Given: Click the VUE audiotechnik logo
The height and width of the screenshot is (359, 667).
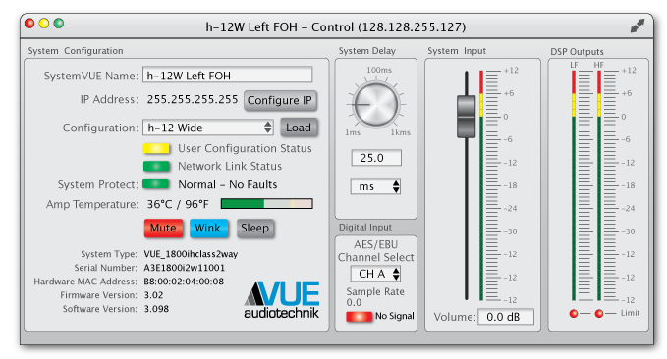Looking at the screenshot, I should pos(281,299).
